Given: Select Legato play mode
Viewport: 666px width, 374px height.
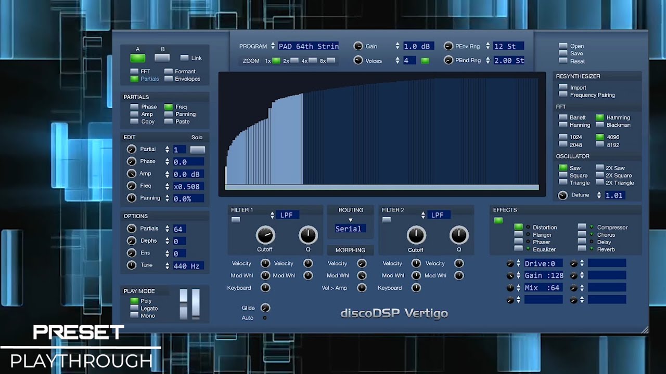Looking at the screenshot, I should pyautogui.click(x=134, y=308).
